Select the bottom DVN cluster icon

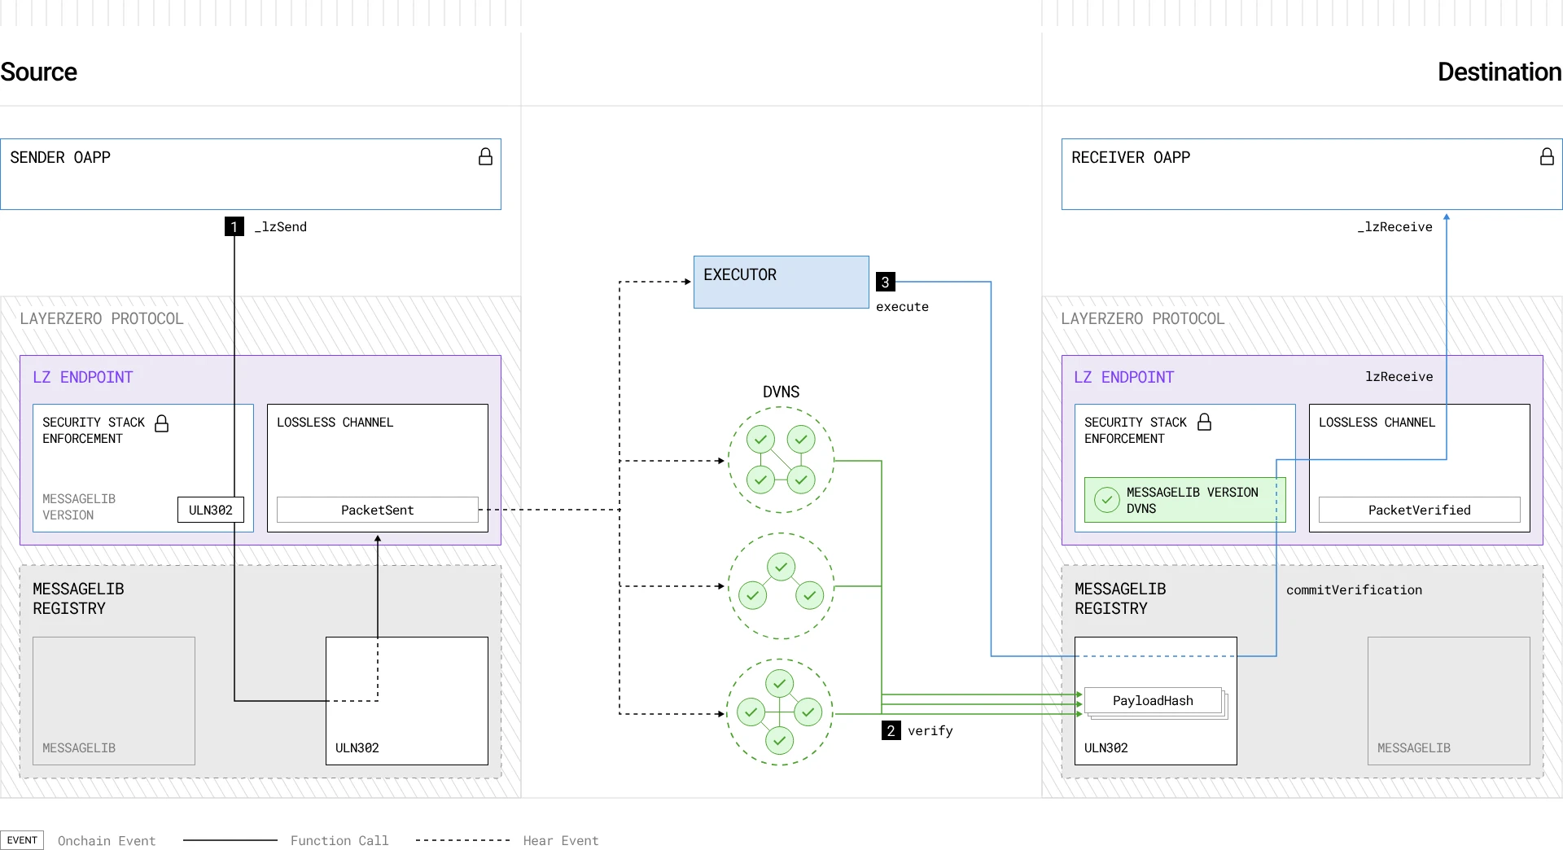779,712
